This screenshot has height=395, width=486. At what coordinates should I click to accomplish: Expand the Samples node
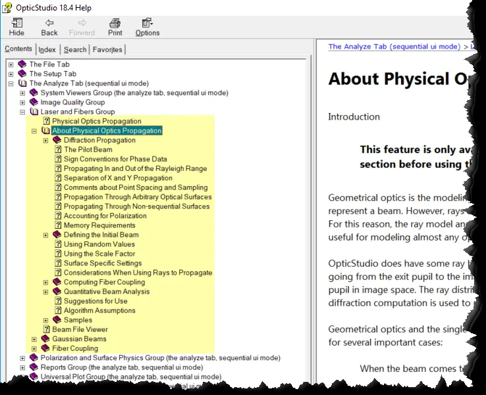pyautogui.click(x=45, y=320)
